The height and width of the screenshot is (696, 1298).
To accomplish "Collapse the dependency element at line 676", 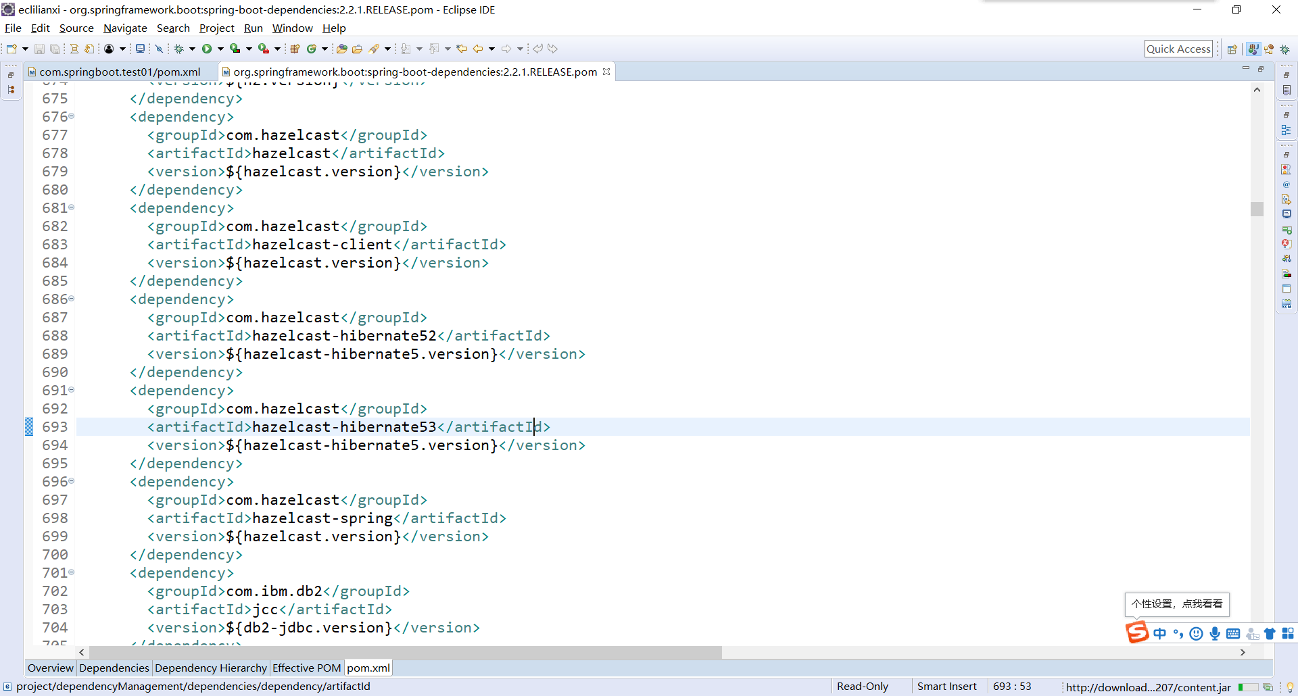I will [72, 116].
